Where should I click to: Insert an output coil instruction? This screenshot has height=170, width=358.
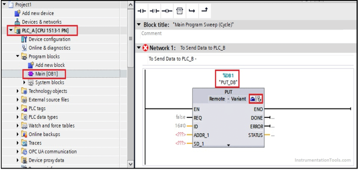[167, 11]
